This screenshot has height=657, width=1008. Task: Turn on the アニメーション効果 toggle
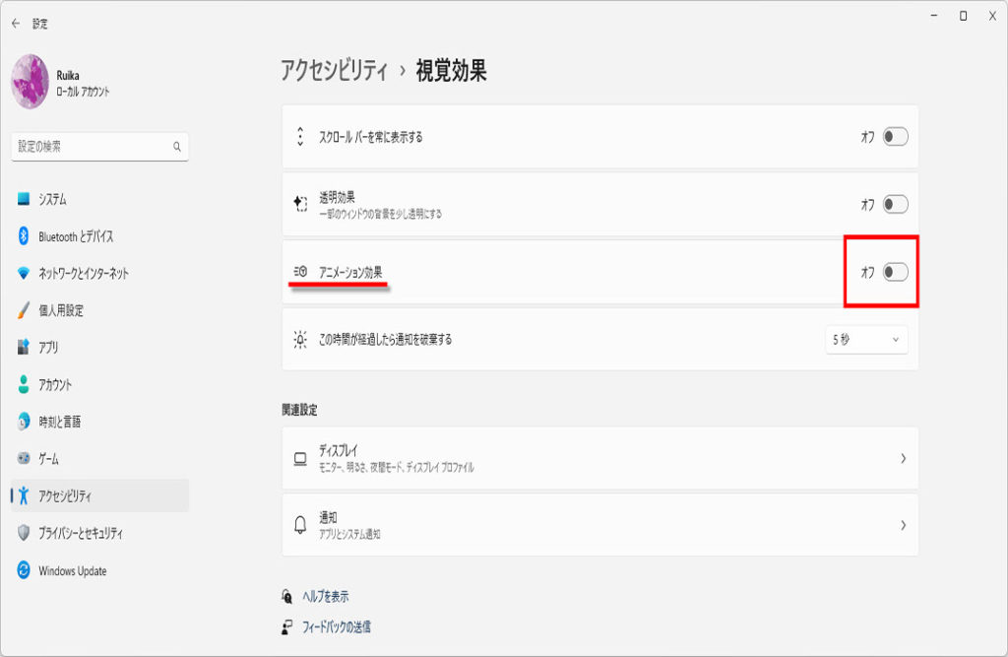pos(895,272)
